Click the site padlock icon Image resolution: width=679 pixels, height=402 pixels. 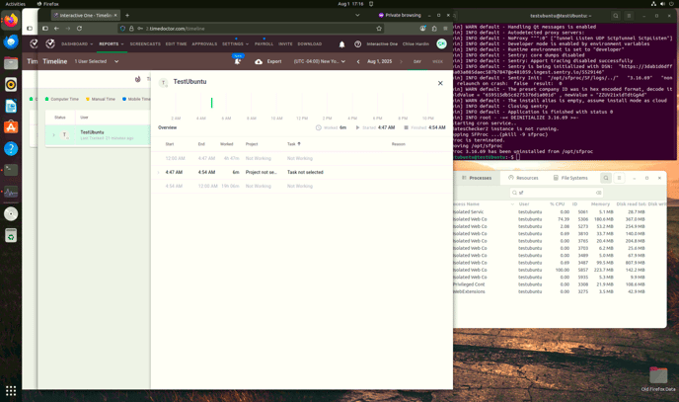pyautogui.click(x=131, y=29)
